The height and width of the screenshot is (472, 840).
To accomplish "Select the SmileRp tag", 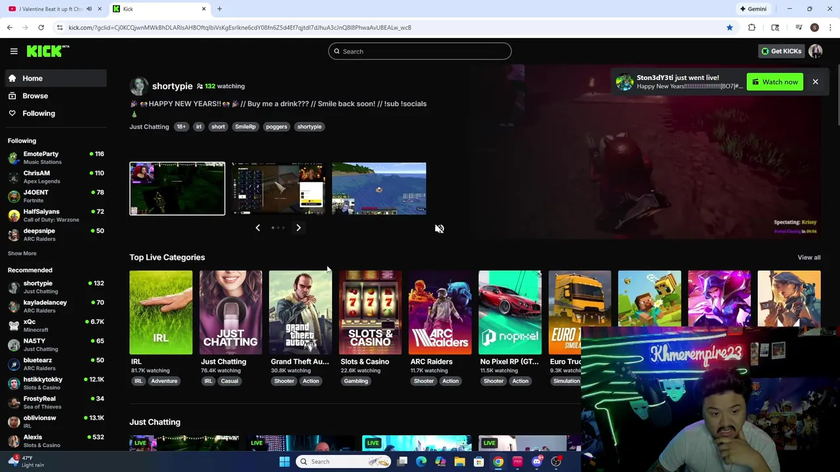I will point(245,127).
